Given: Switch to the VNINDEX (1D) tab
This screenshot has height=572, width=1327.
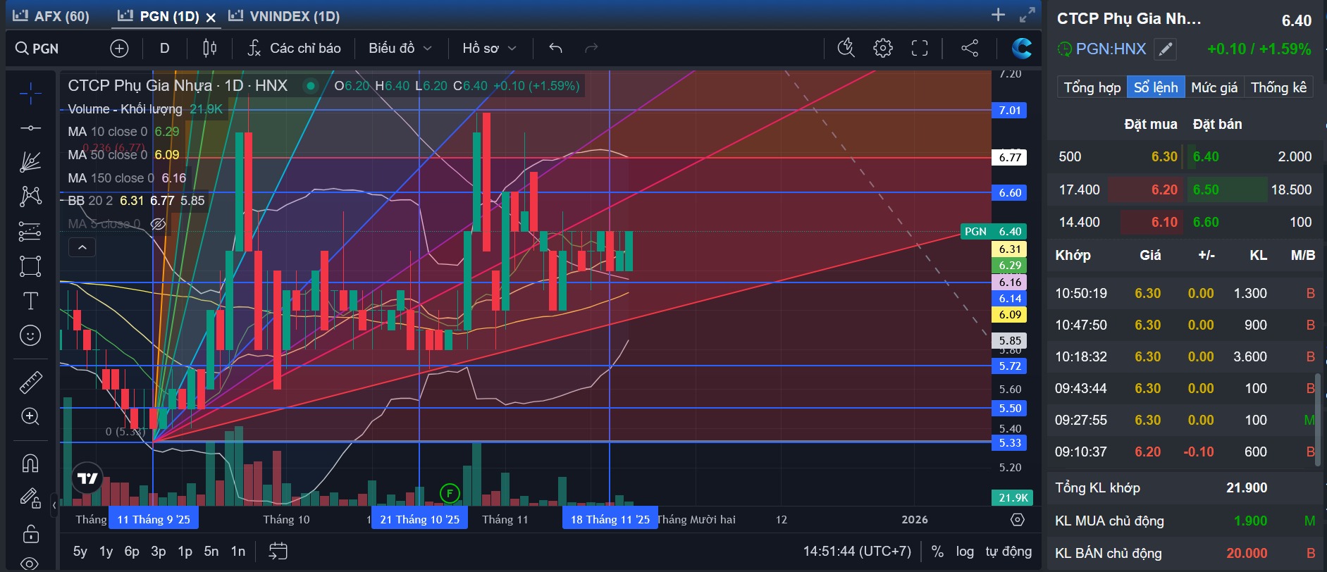Looking at the screenshot, I should (x=285, y=16).
